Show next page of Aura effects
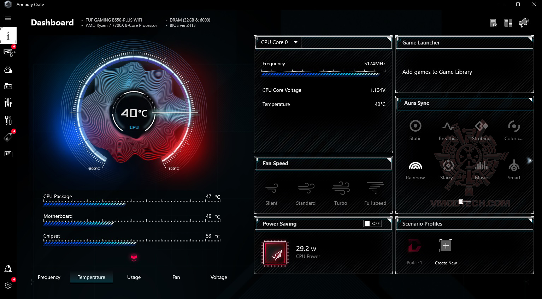Image resolution: width=542 pixels, height=299 pixels. 530,161
